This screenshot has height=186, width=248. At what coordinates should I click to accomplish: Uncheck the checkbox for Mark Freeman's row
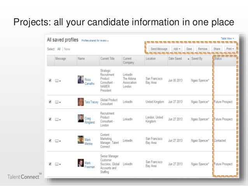click(50, 164)
